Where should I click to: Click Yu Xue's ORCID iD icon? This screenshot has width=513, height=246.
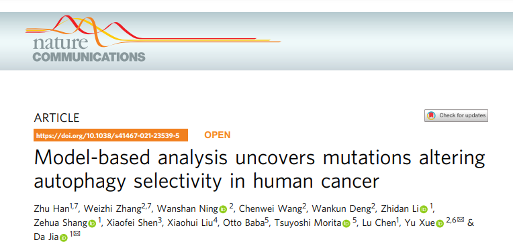coord(440,224)
